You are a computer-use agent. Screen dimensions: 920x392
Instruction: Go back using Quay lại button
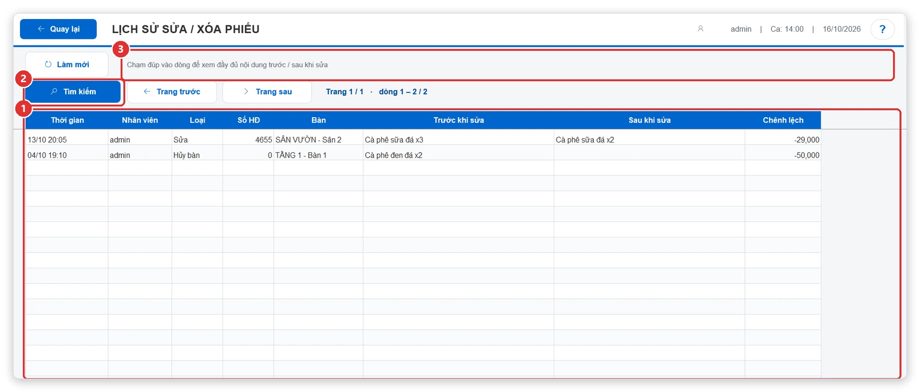58,29
